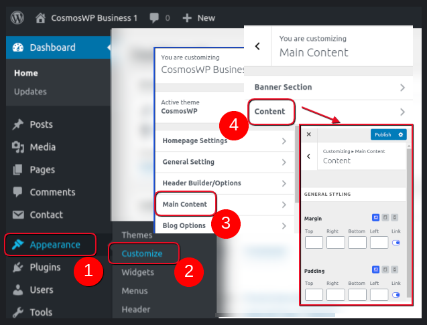The image size is (427, 325).
Task: Open Homepage Settings section
Action: [225, 140]
